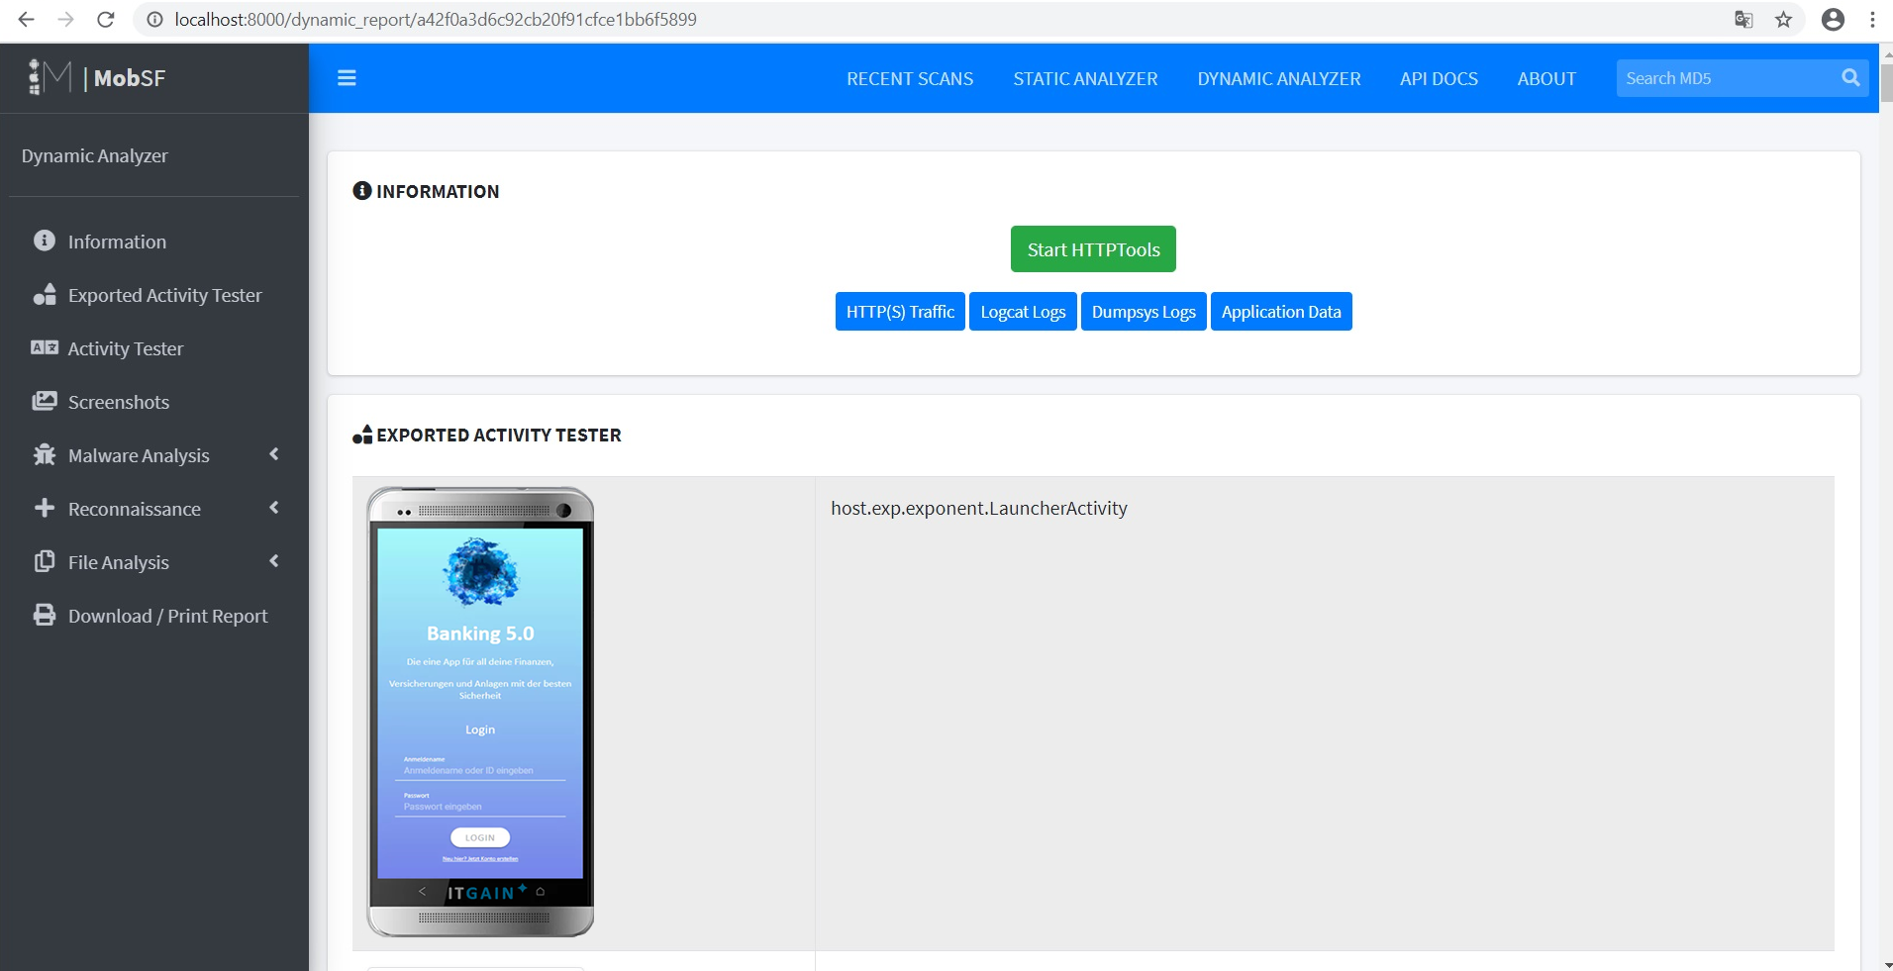Reload the page in browser
1893x971 pixels.
(x=106, y=19)
